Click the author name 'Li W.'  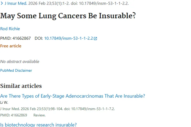pyautogui.click(x=4, y=102)
